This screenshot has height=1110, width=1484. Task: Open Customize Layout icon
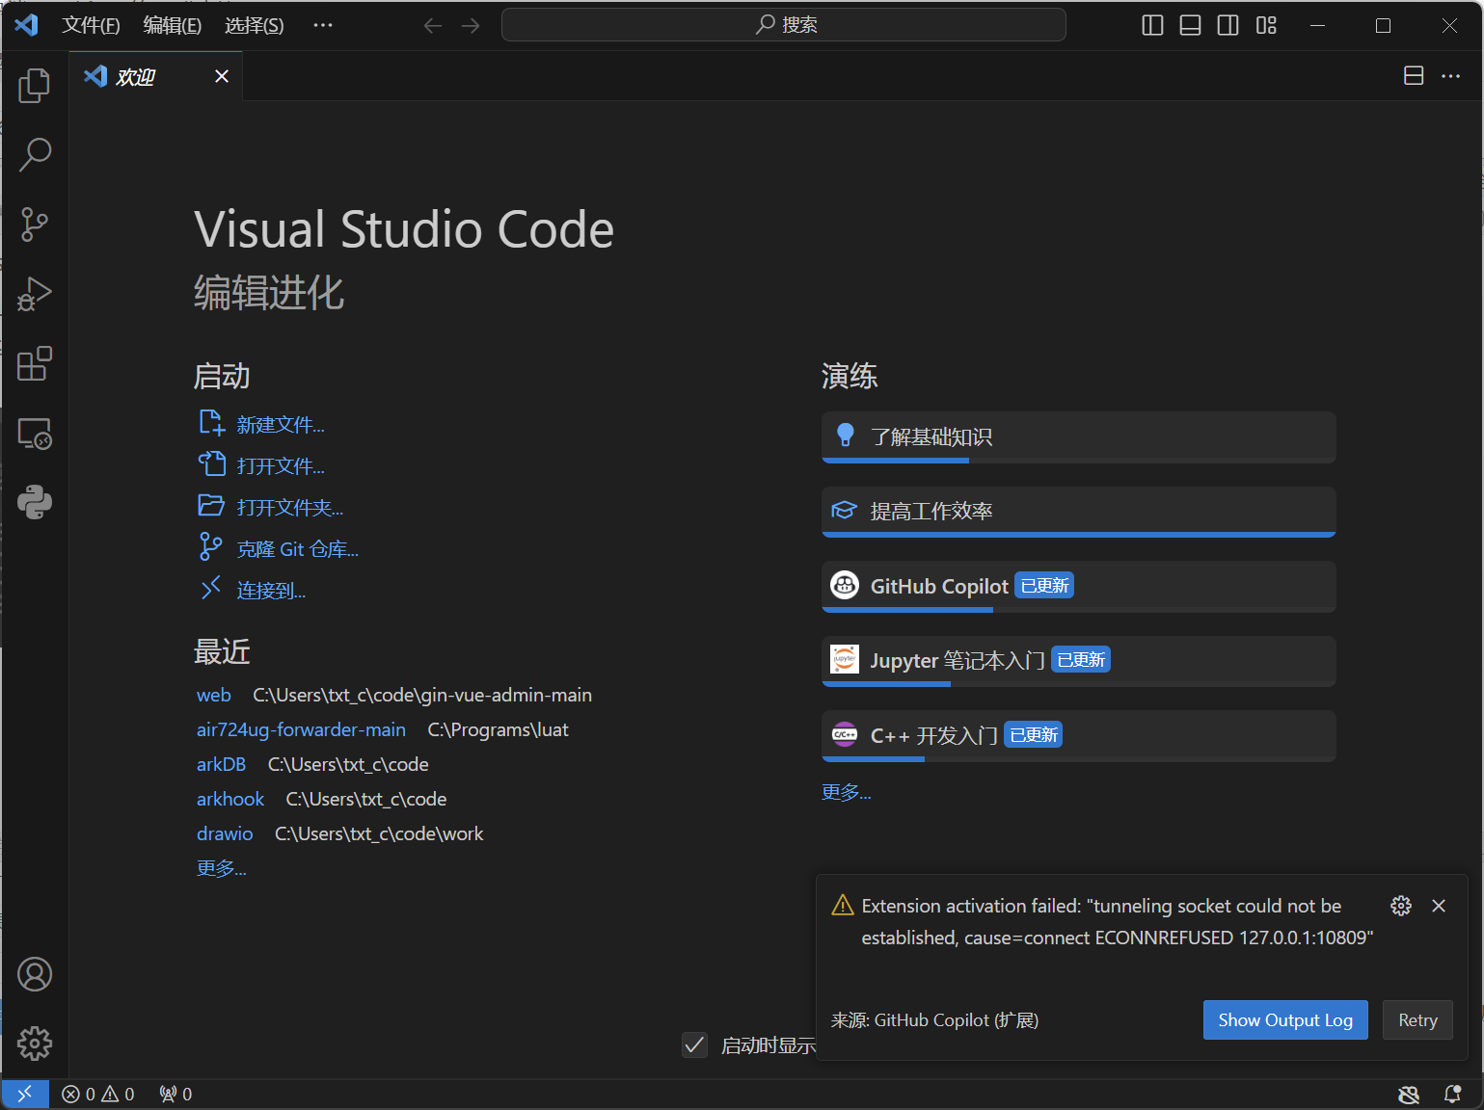(x=1266, y=25)
